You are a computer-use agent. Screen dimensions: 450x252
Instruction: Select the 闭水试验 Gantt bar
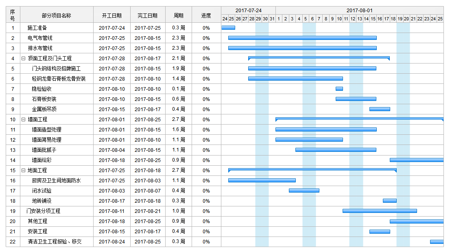[304, 191]
